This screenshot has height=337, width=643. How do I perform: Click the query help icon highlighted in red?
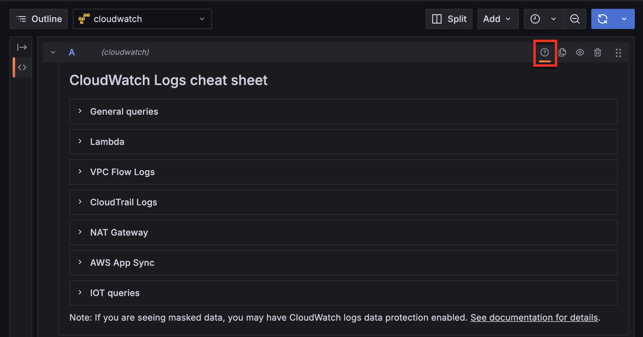[545, 52]
